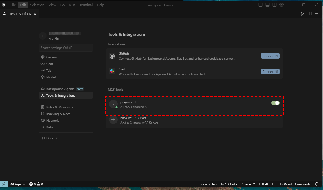
Task: Open the Help menu
Action: coord(101,5)
